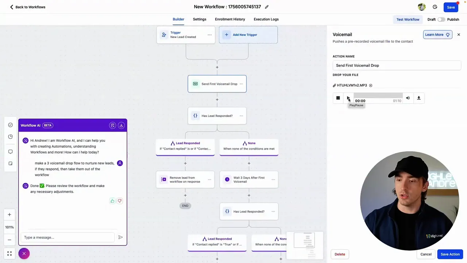Mute the voicemail audio speaker icon

[x=408, y=98]
